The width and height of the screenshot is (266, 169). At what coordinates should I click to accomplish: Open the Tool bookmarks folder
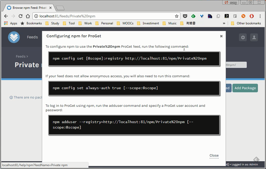pos(69,23)
